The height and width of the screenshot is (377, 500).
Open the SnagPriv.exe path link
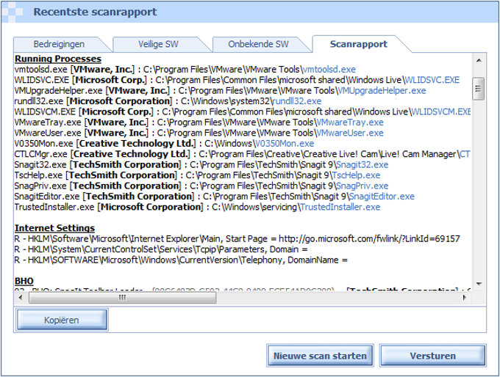(x=362, y=186)
